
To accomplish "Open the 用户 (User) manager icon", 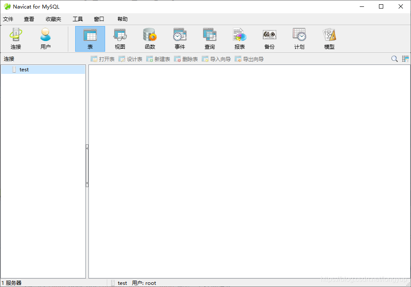I will click(x=45, y=38).
